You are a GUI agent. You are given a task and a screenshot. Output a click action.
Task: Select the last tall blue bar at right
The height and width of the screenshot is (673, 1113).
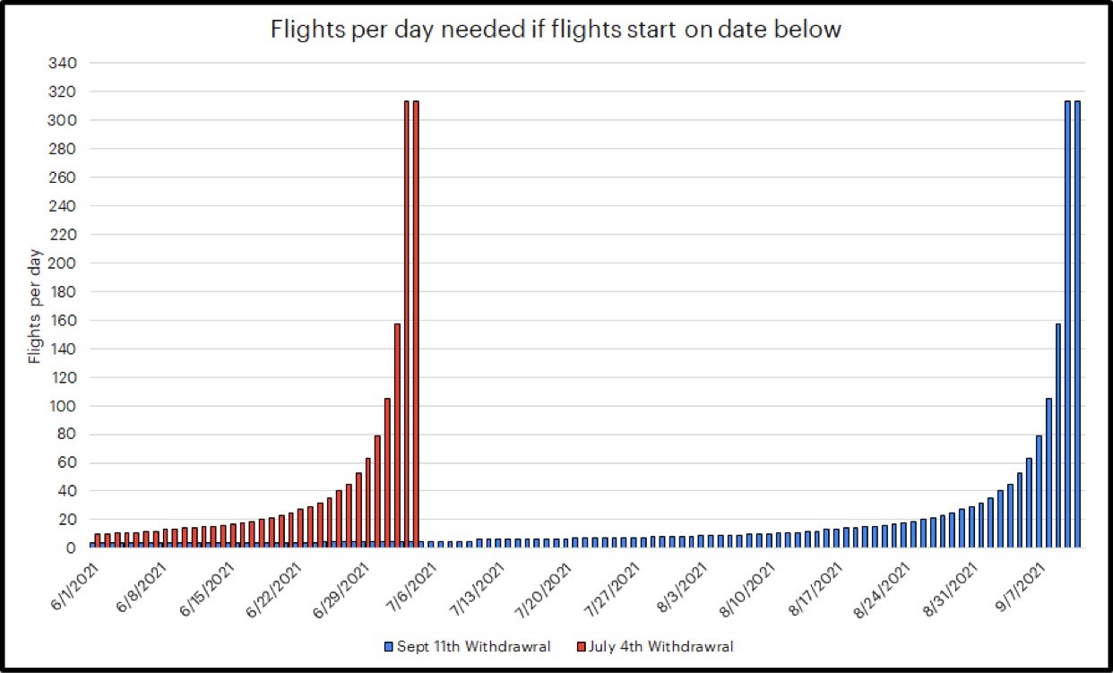1077,324
